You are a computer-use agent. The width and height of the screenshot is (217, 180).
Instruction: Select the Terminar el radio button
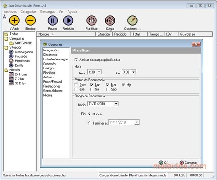(x=89, y=123)
